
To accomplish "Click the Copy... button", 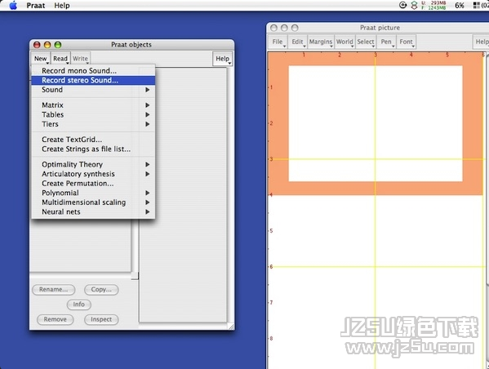I will coord(101,290).
